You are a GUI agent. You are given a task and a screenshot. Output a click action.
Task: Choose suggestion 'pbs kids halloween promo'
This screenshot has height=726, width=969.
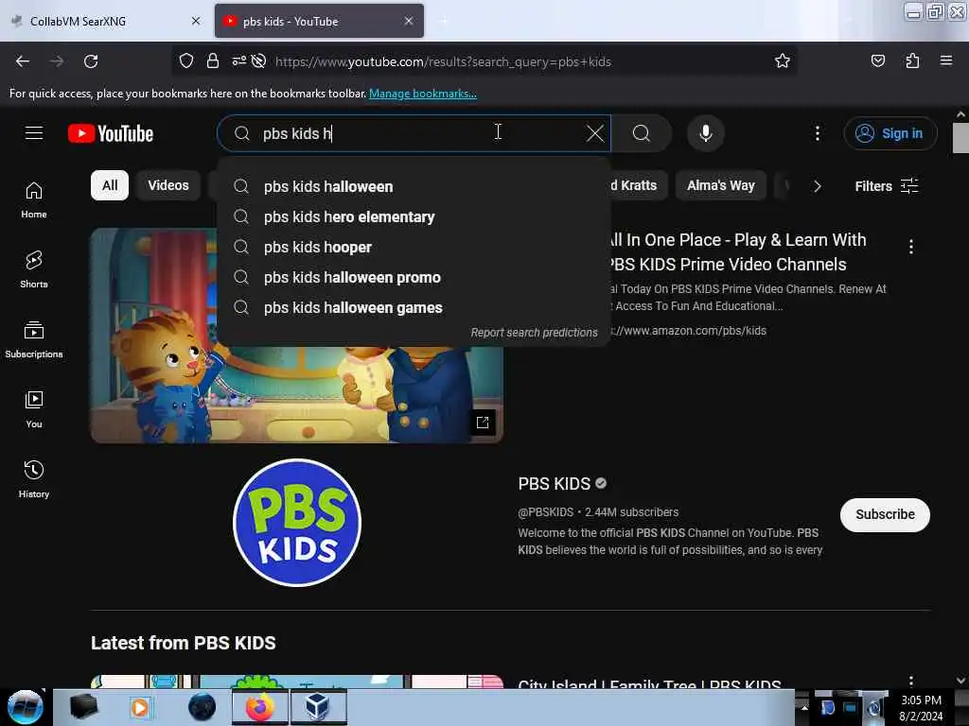[x=414, y=277]
